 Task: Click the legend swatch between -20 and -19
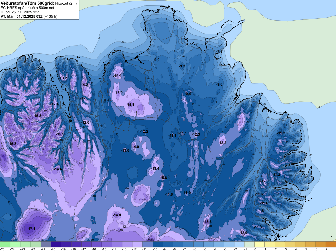pyautogui.click(x=56, y=244)
